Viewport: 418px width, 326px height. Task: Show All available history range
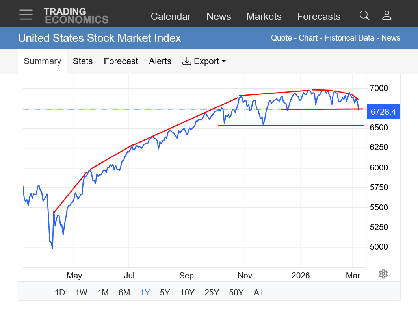258,293
